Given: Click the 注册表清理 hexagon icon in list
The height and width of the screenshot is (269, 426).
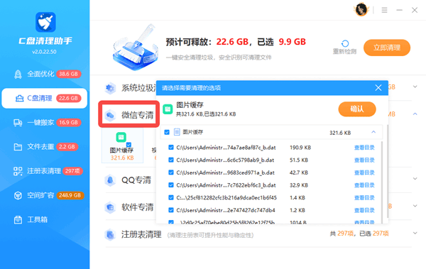Looking at the screenshot, I should click(x=110, y=234).
